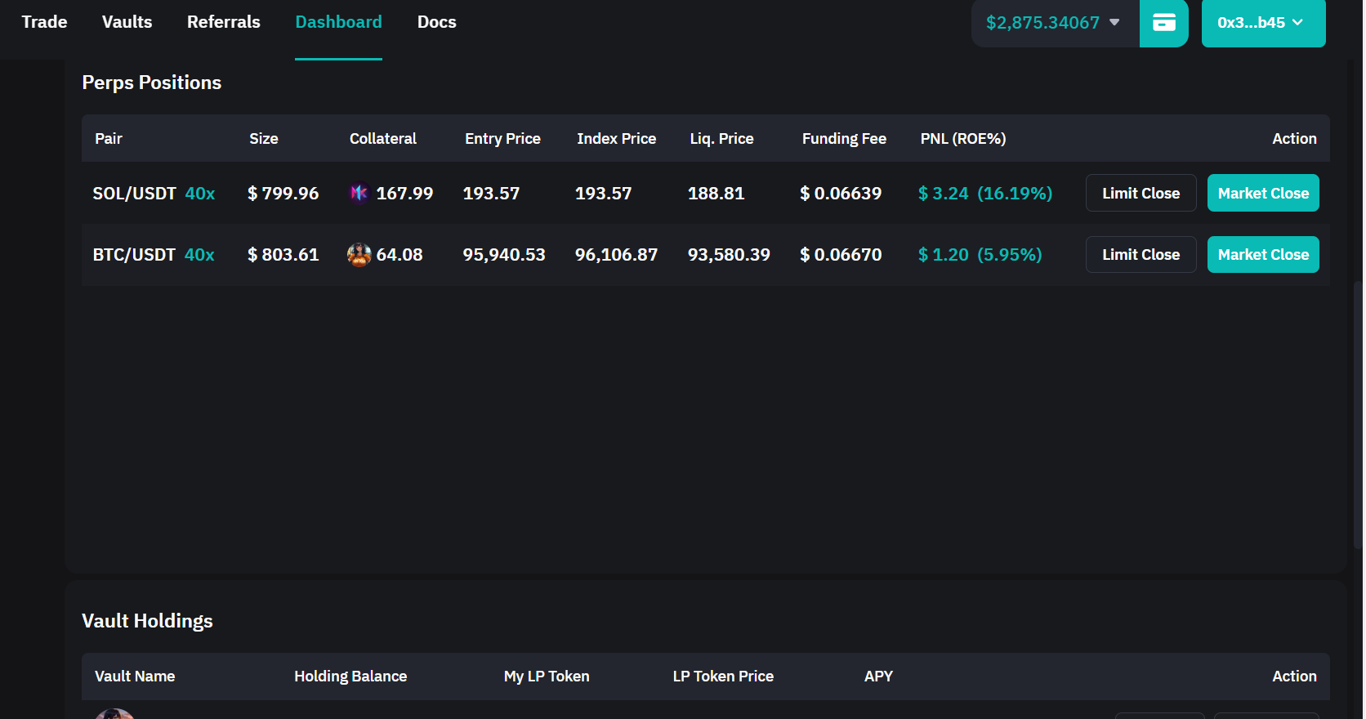The width and height of the screenshot is (1366, 719).
Task: Select the Dashboard tab
Action: click(338, 22)
